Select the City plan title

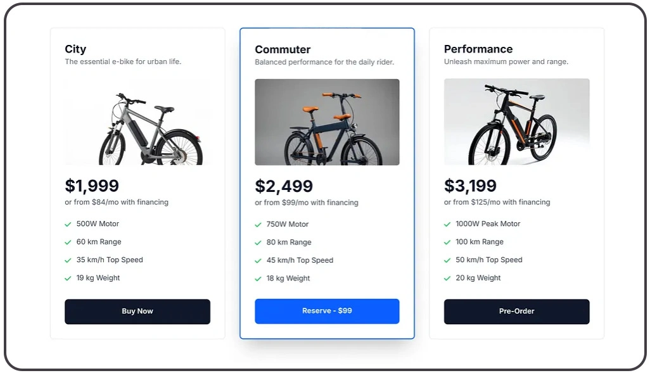tap(75, 49)
